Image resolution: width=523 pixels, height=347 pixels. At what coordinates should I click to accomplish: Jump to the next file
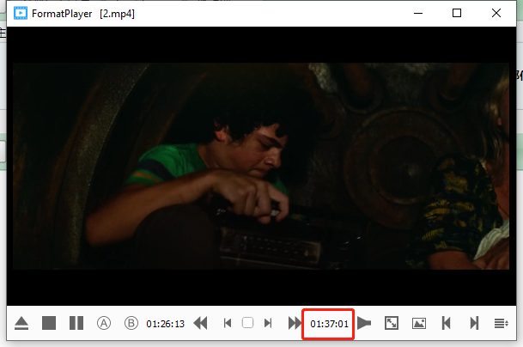(x=474, y=323)
